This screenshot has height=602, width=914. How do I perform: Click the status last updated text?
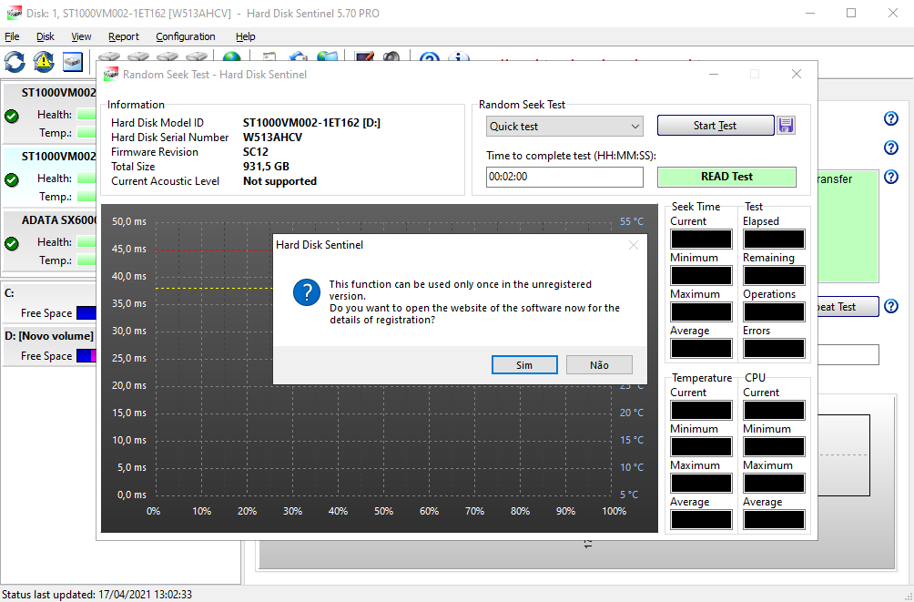[x=96, y=595]
